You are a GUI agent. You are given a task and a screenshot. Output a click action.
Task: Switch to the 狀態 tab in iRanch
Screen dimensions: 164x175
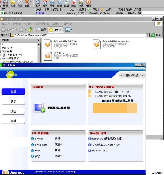tap(13, 91)
